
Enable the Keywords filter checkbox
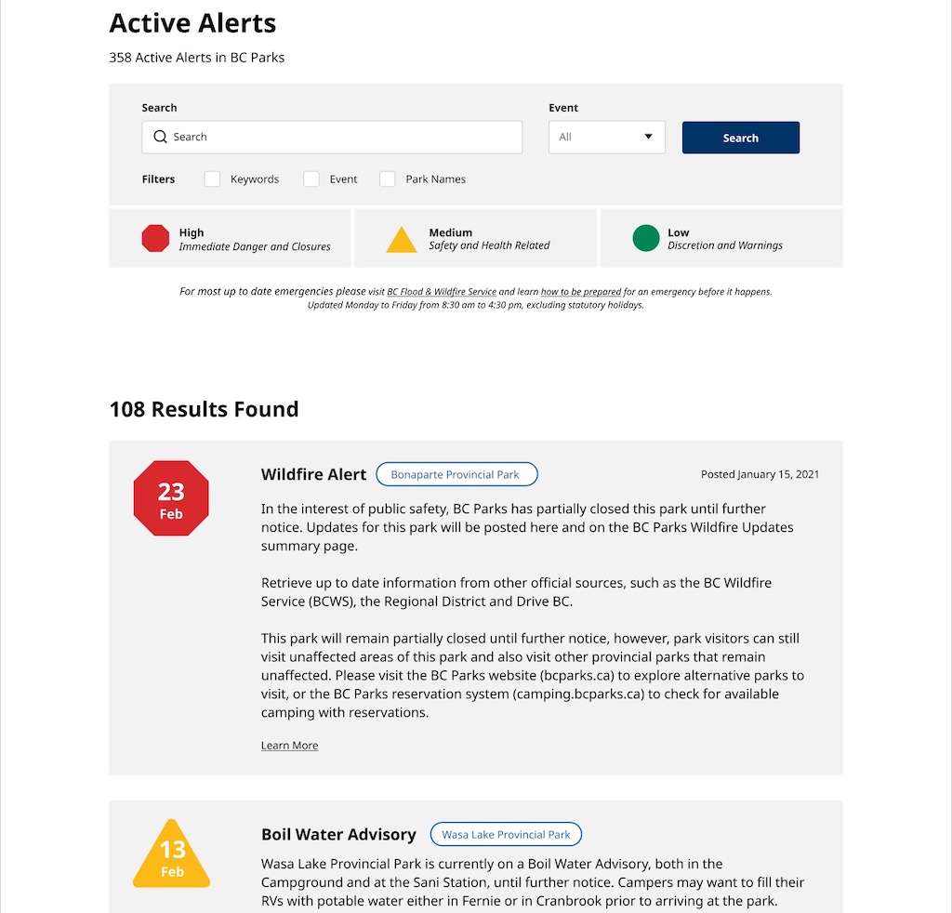pos(212,179)
